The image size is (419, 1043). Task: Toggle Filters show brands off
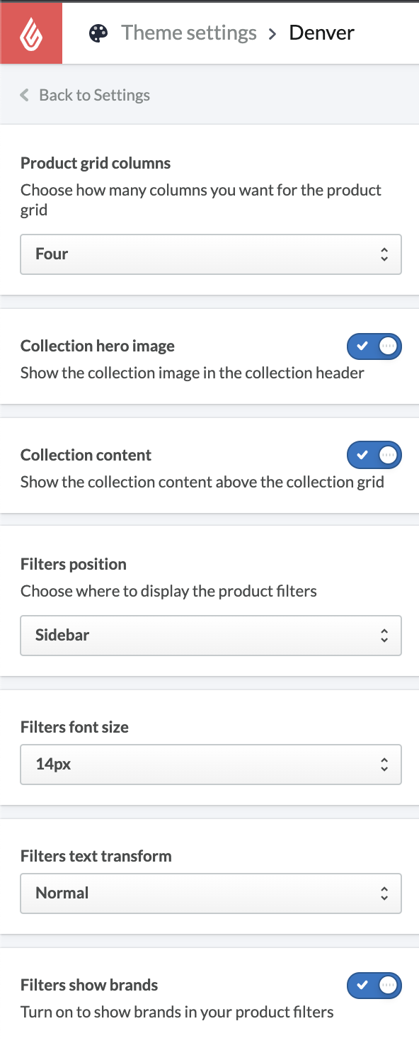(374, 985)
